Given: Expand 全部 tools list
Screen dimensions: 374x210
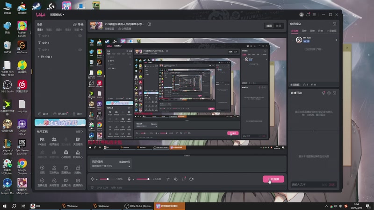Looking at the screenshot, I should tap(79, 132).
